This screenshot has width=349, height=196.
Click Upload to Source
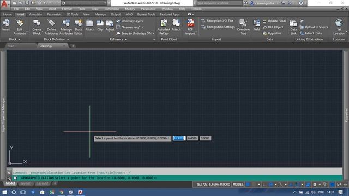314,27
